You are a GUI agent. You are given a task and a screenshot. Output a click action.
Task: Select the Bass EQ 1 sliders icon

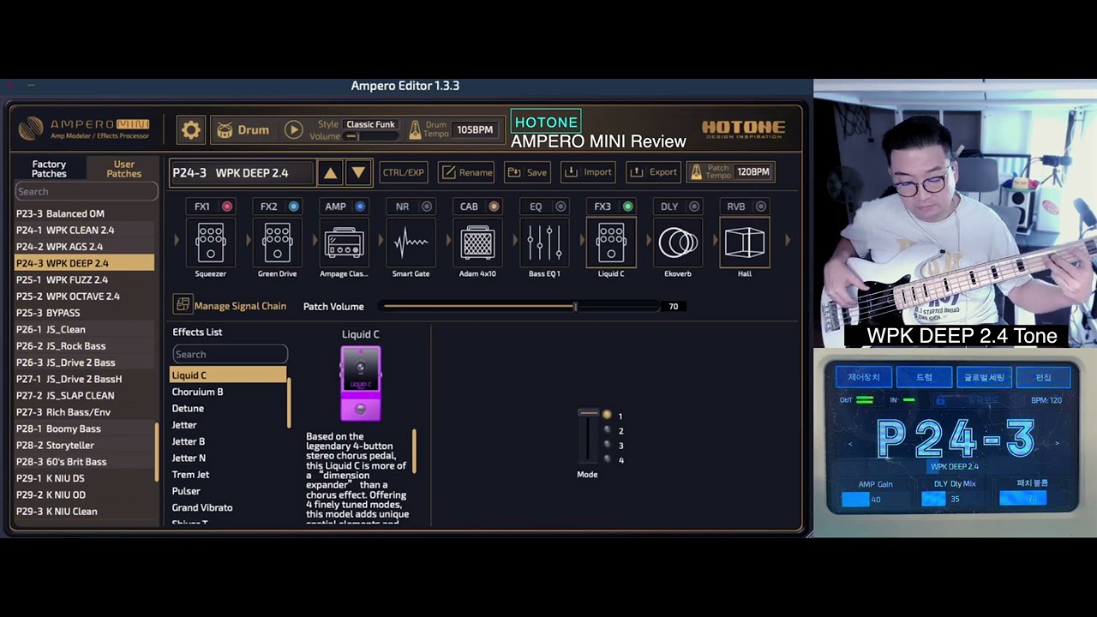pyautogui.click(x=544, y=243)
